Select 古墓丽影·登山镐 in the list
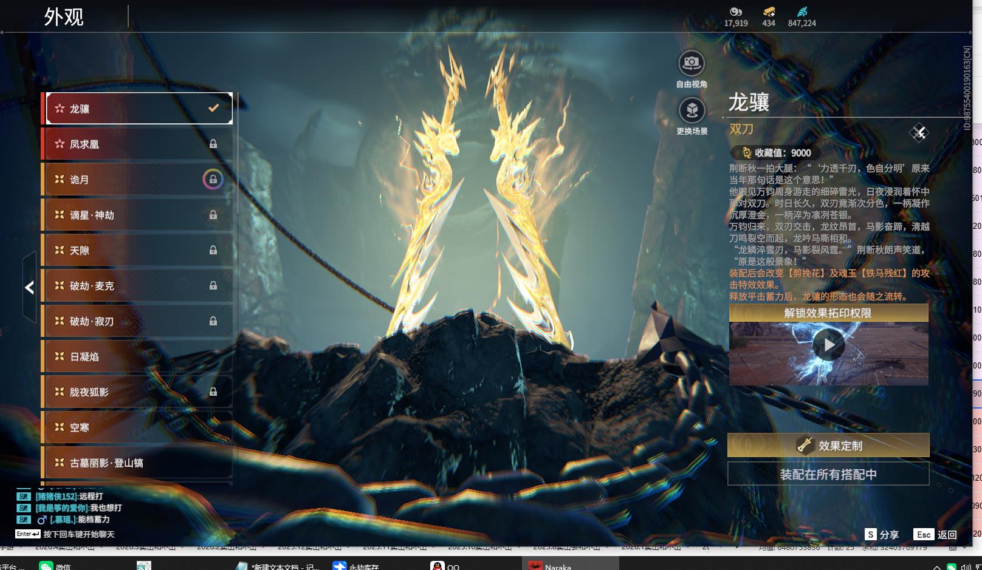This screenshot has width=982, height=570. point(137,463)
